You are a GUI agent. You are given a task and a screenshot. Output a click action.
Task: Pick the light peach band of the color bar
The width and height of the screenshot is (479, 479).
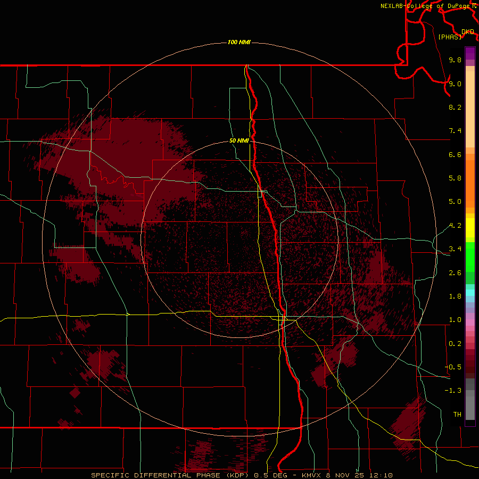tap(470, 109)
